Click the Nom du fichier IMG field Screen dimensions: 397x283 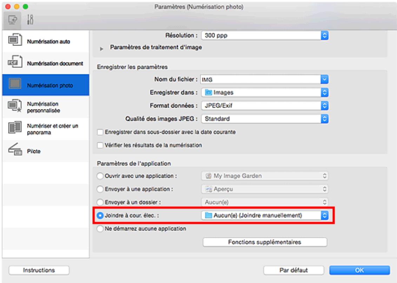pos(264,79)
